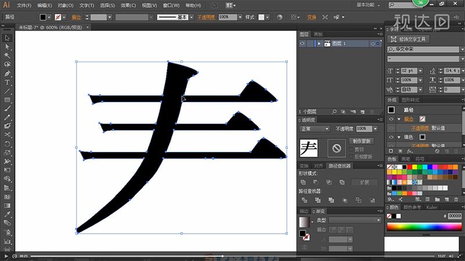The width and height of the screenshot is (465, 261).
Task: Switch to the 对齐 align tab
Action: point(319,166)
